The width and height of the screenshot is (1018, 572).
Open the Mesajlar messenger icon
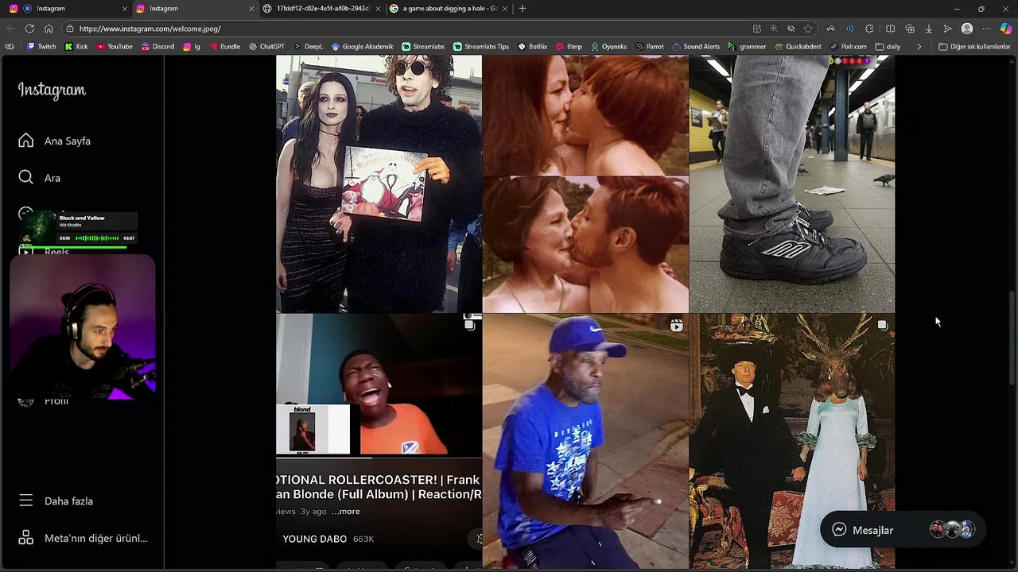[x=839, y=530]
